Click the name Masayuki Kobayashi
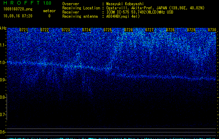Viewport: 219px width, 139px height. [125, 4]
